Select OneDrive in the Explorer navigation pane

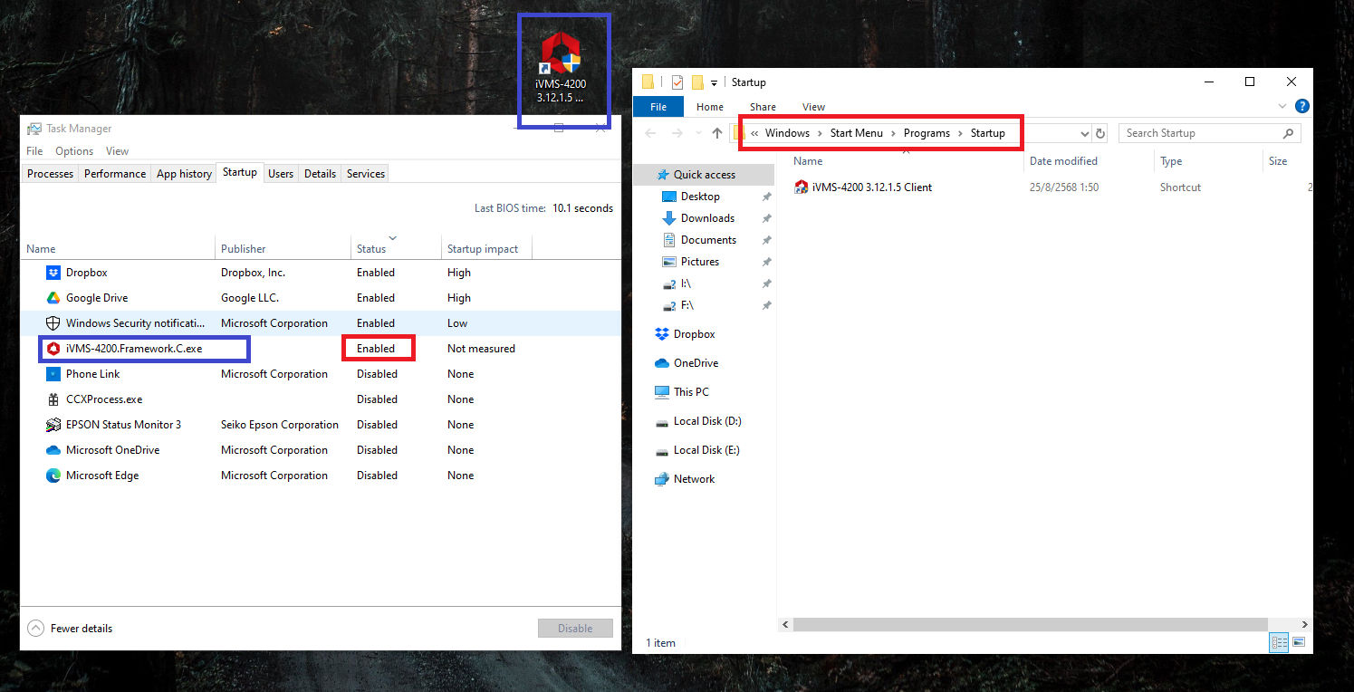696,363
